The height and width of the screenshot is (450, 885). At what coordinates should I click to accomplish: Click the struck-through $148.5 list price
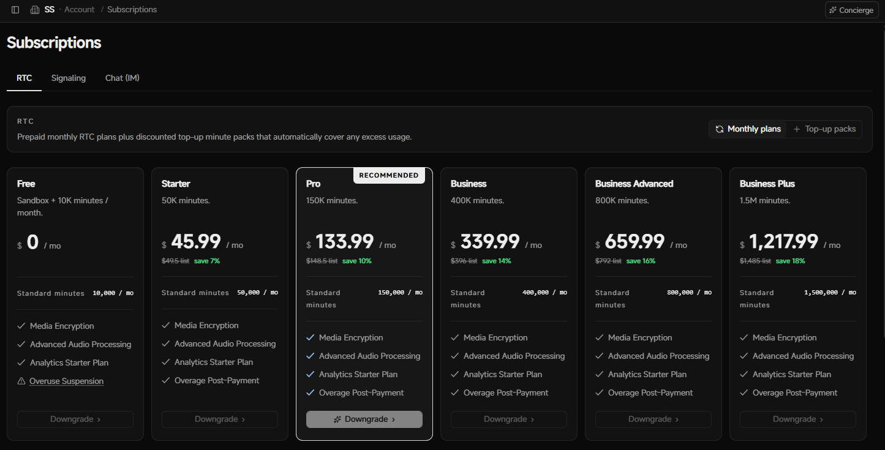tap(322, 261)
